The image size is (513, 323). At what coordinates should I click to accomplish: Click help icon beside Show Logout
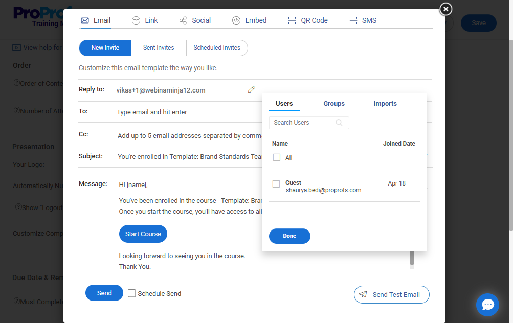pos(18,207)
